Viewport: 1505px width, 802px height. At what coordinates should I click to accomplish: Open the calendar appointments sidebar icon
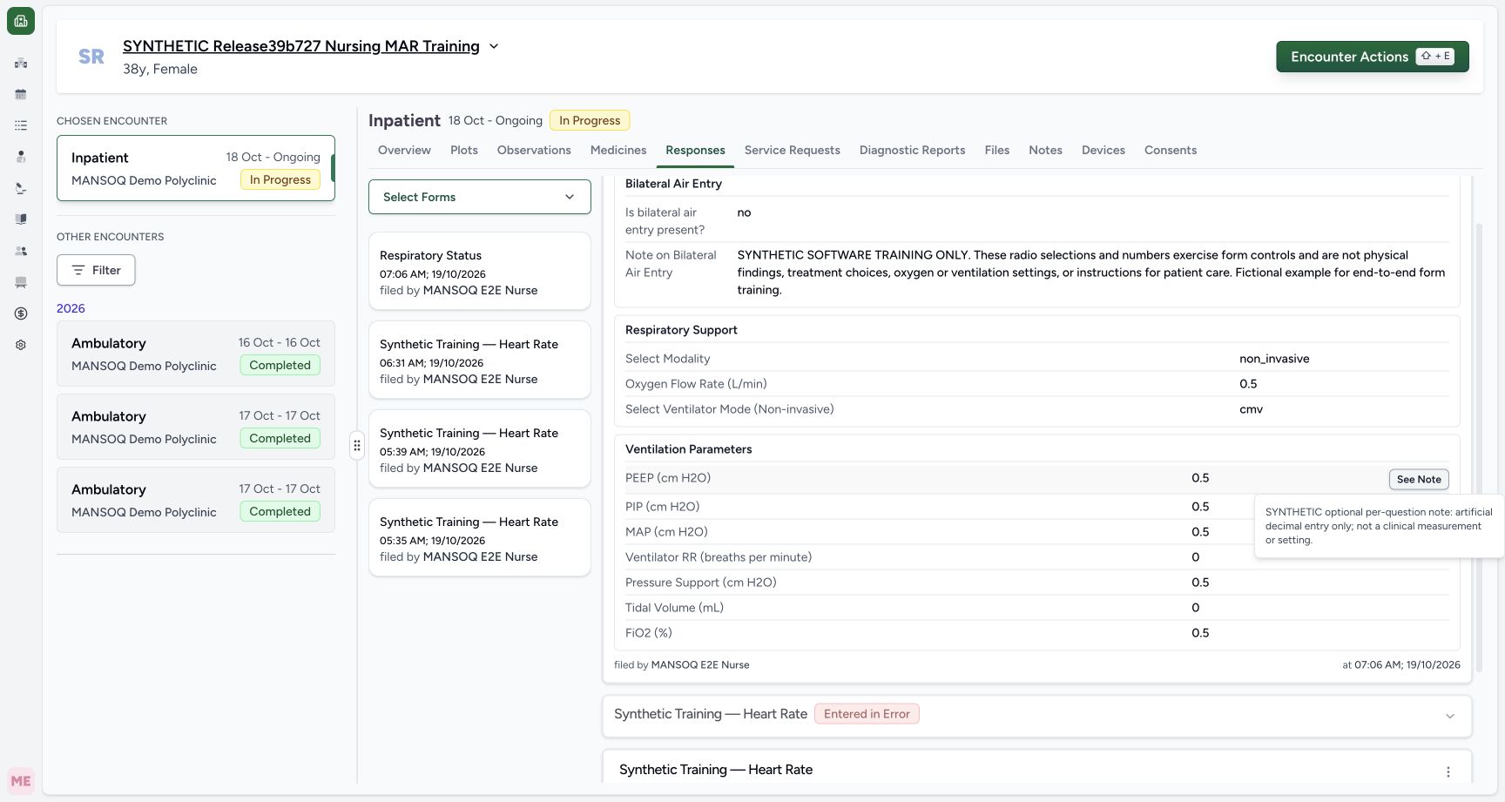[21, 94]
